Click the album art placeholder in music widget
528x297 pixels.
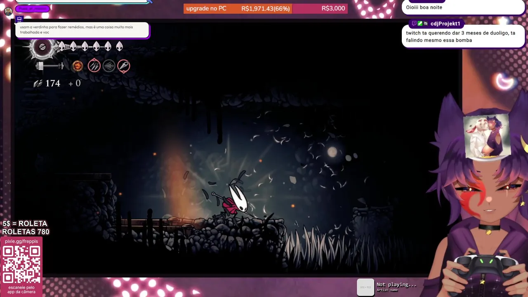(x=365, y=288)
